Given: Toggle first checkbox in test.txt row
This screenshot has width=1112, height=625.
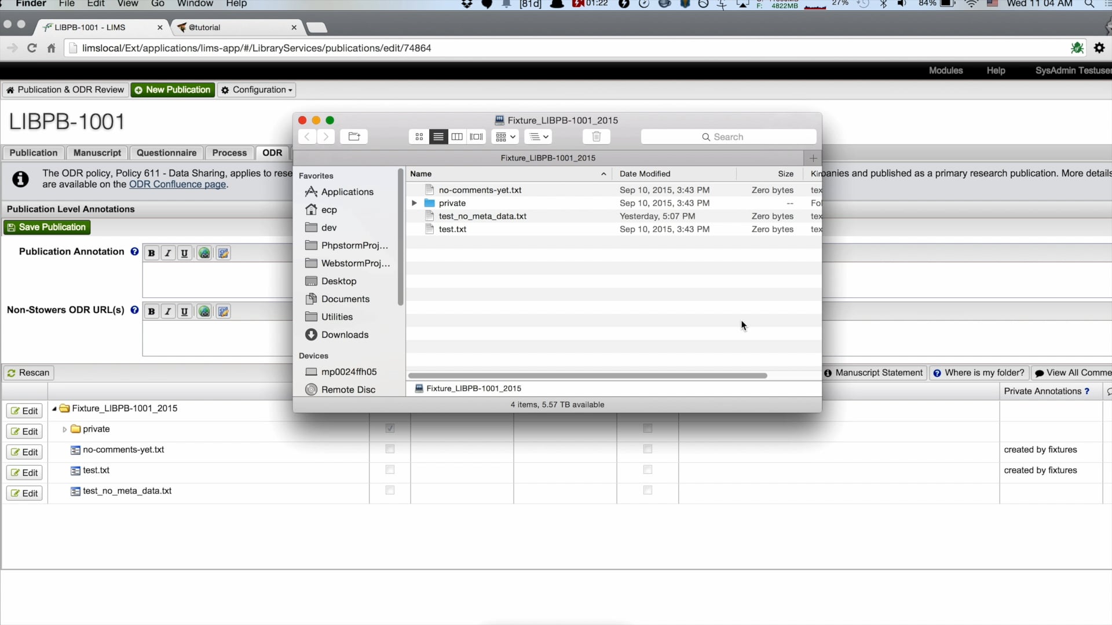Looking at the screenshot, I should pyautogui.click(x=390, y=470).
